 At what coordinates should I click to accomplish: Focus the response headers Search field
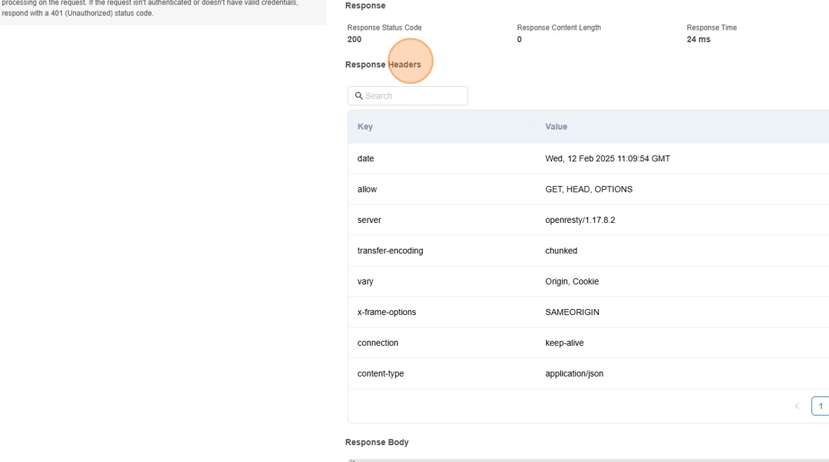pyautogui.click(x=414, y=96)
